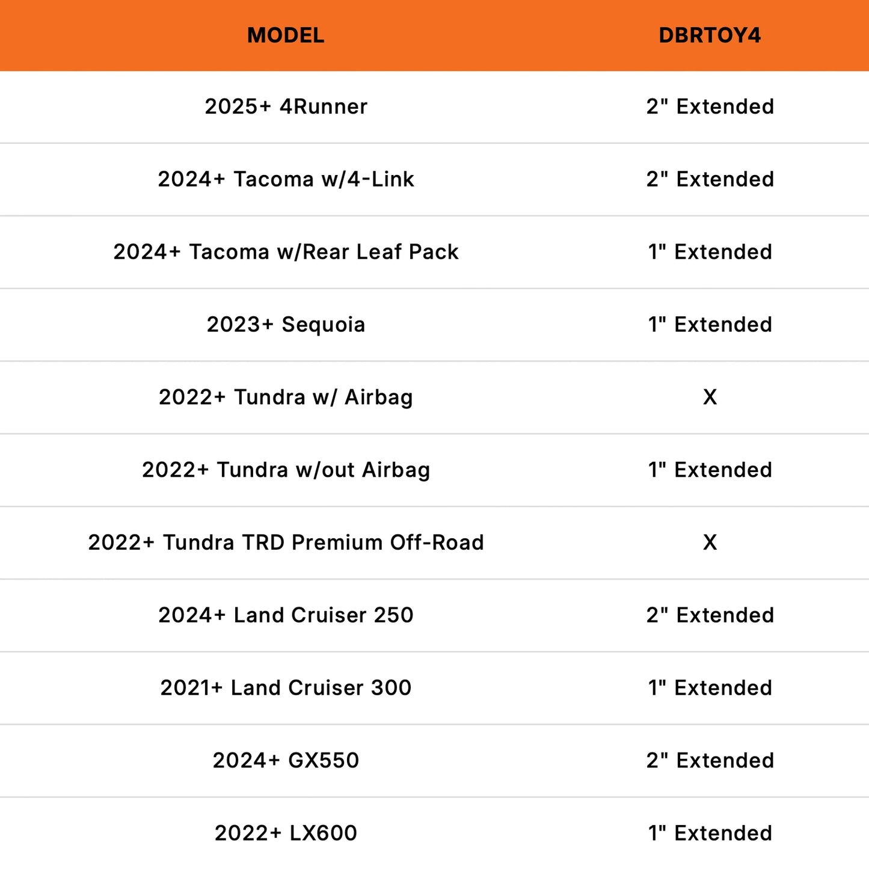
Task: Select the 2022+ Tundra w/ Airbag cell
Action: [286, 398]
